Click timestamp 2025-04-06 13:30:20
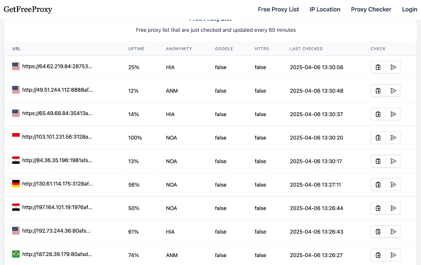The width and height of the screenshot is (421, 265). (x=316, y=138)
